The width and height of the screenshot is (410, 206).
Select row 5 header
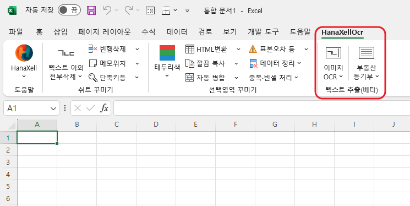(8, 186)
